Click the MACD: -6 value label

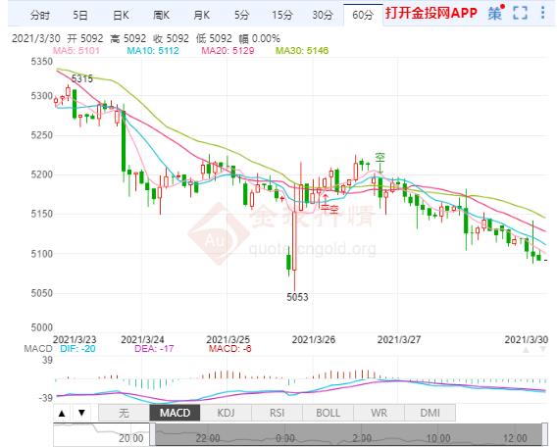(229, 349)
